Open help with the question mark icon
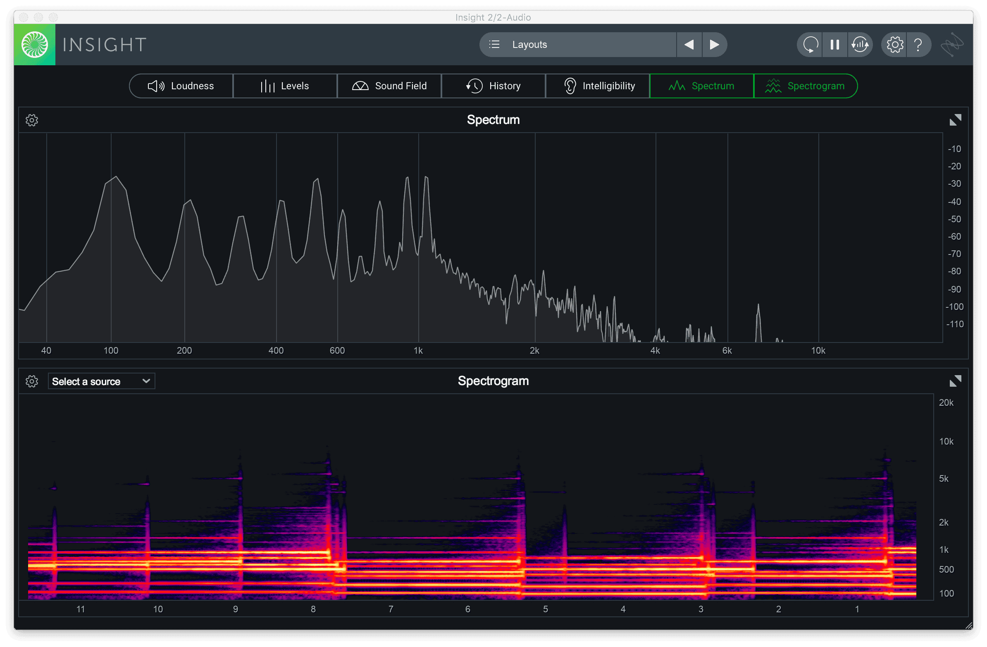987x647 pixels. [x=918, y=44]
